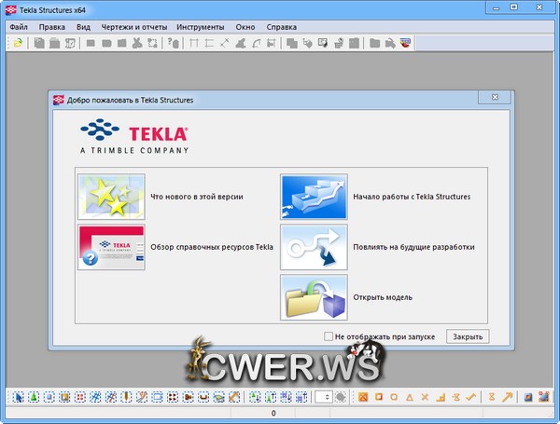Click 'Начало работы с Tekla Structures' link
560x424 pixels.
412,197
